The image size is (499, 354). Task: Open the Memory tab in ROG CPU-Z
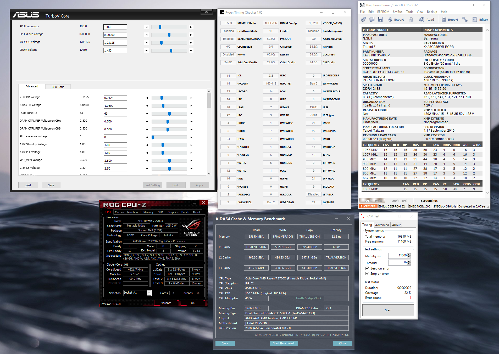pos(148,212)
